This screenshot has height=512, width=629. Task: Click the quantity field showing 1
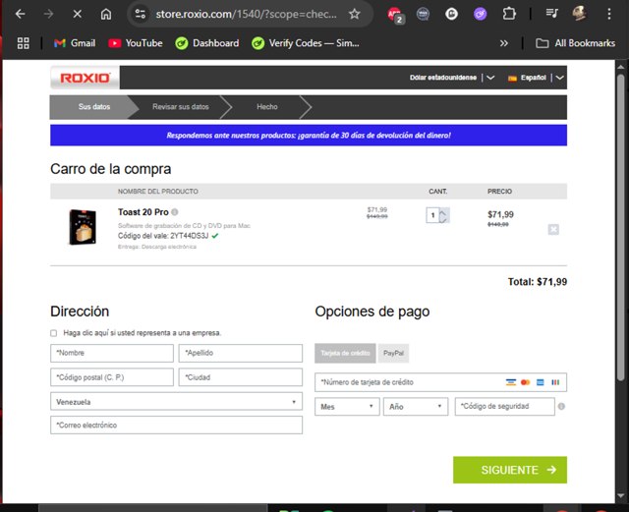click(x=432, y=215)
